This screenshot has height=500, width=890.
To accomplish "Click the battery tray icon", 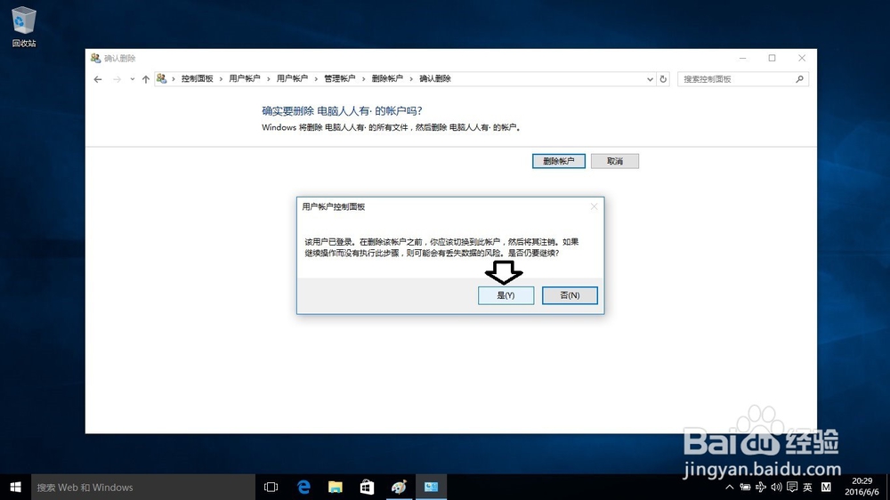I will [745, 487].
